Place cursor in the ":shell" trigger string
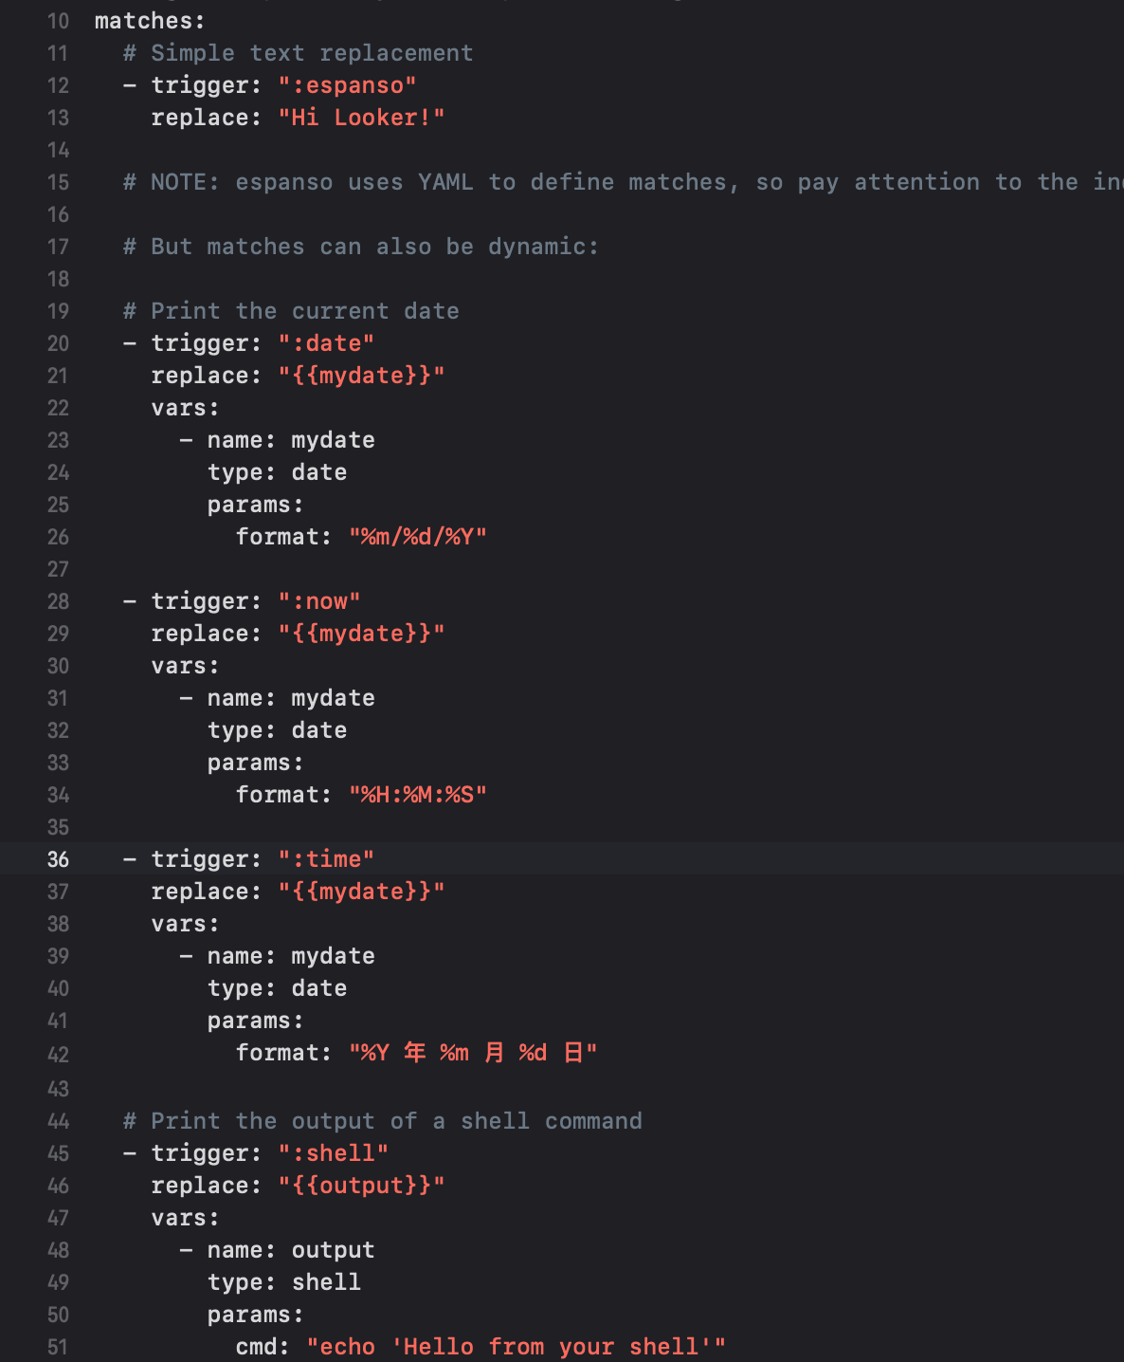 (x=334, y=1153)
